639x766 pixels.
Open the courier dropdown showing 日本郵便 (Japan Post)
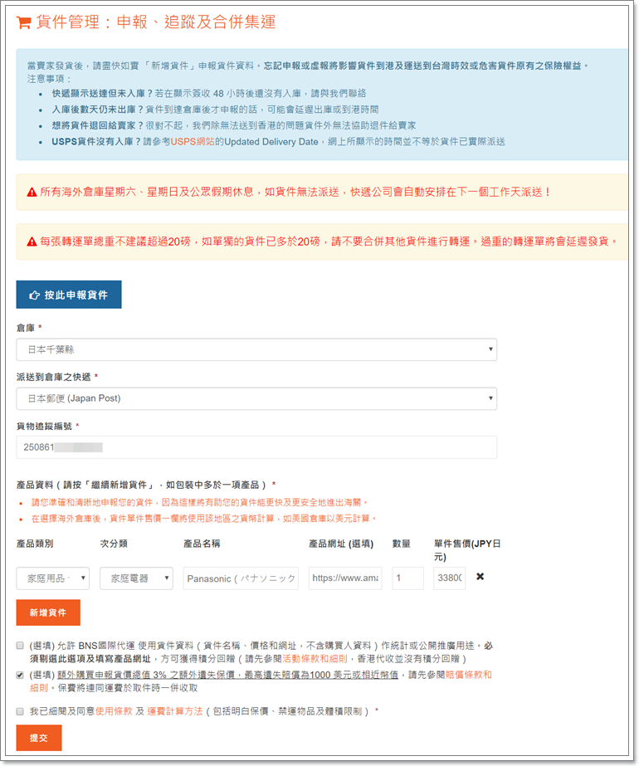[x=256, y=398]
